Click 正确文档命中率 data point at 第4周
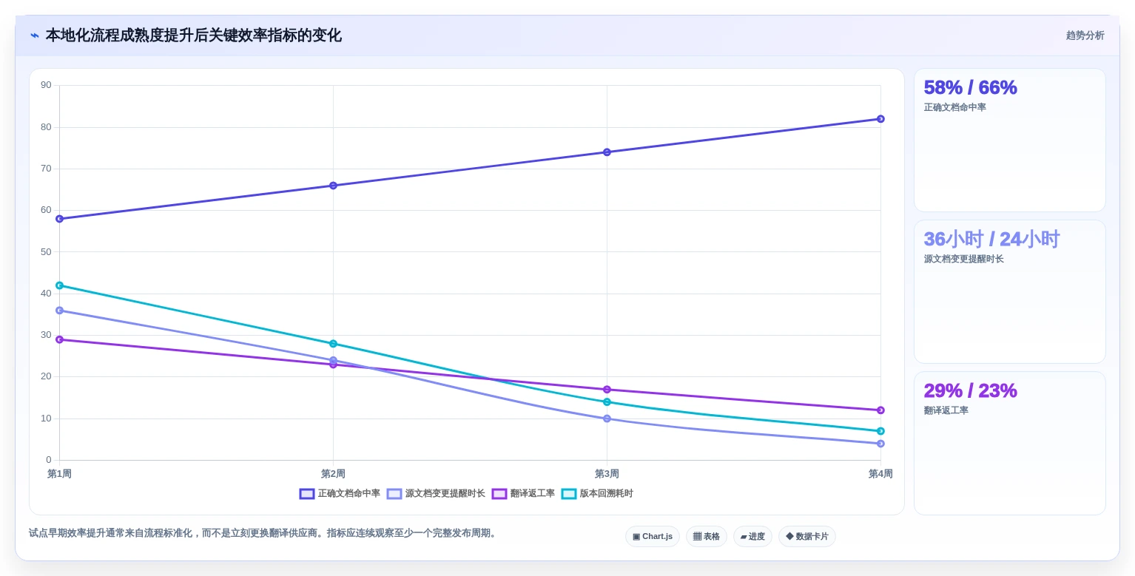 click(880, 119)
